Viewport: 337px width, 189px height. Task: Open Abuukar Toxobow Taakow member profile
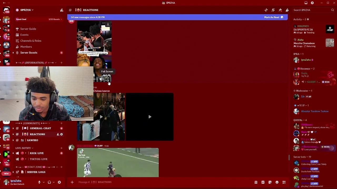[314, 111]
